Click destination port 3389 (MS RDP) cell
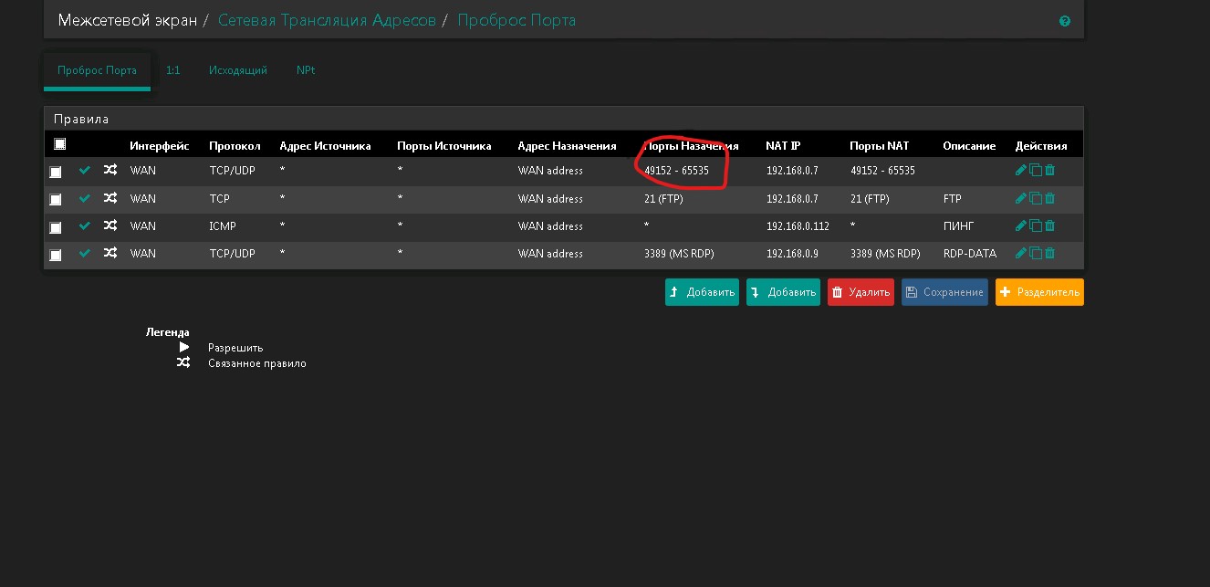The width and height of the screenshot is (1210, 587). point(679,254)
